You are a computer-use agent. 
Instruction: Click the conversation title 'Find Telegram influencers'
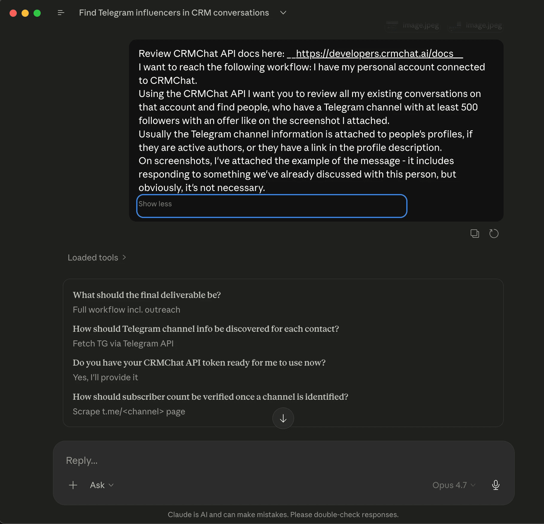174,13
